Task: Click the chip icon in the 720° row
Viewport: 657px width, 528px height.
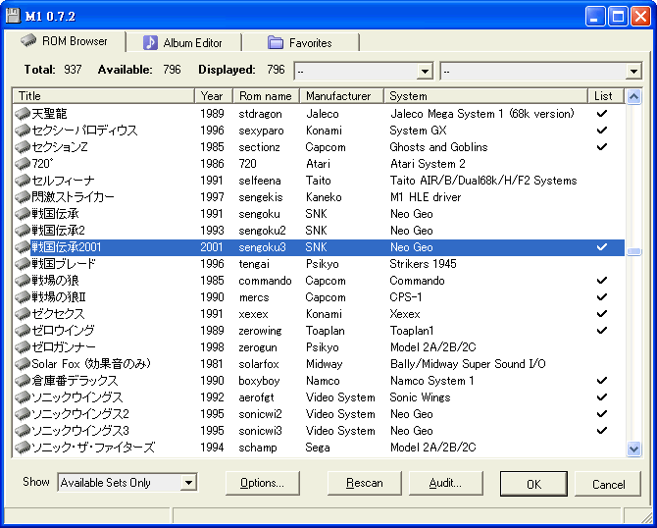Action: tap(23, 164)
